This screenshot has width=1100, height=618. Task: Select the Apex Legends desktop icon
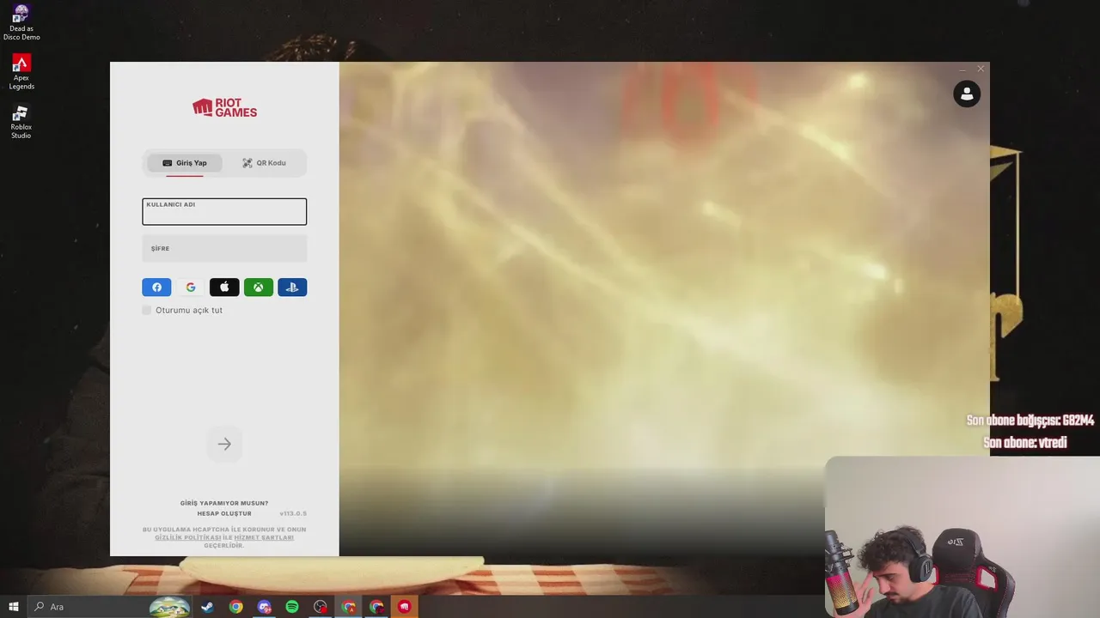[x=21, y=72]
